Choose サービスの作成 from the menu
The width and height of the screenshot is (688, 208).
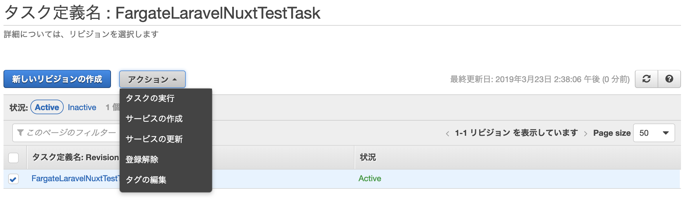click(x=154, y=119)
